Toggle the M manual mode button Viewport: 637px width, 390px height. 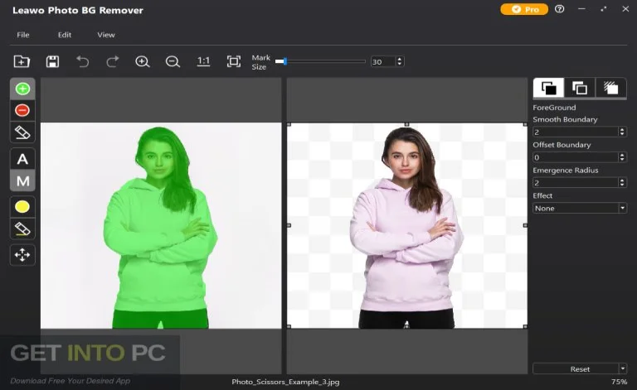(x=22, y=181)
